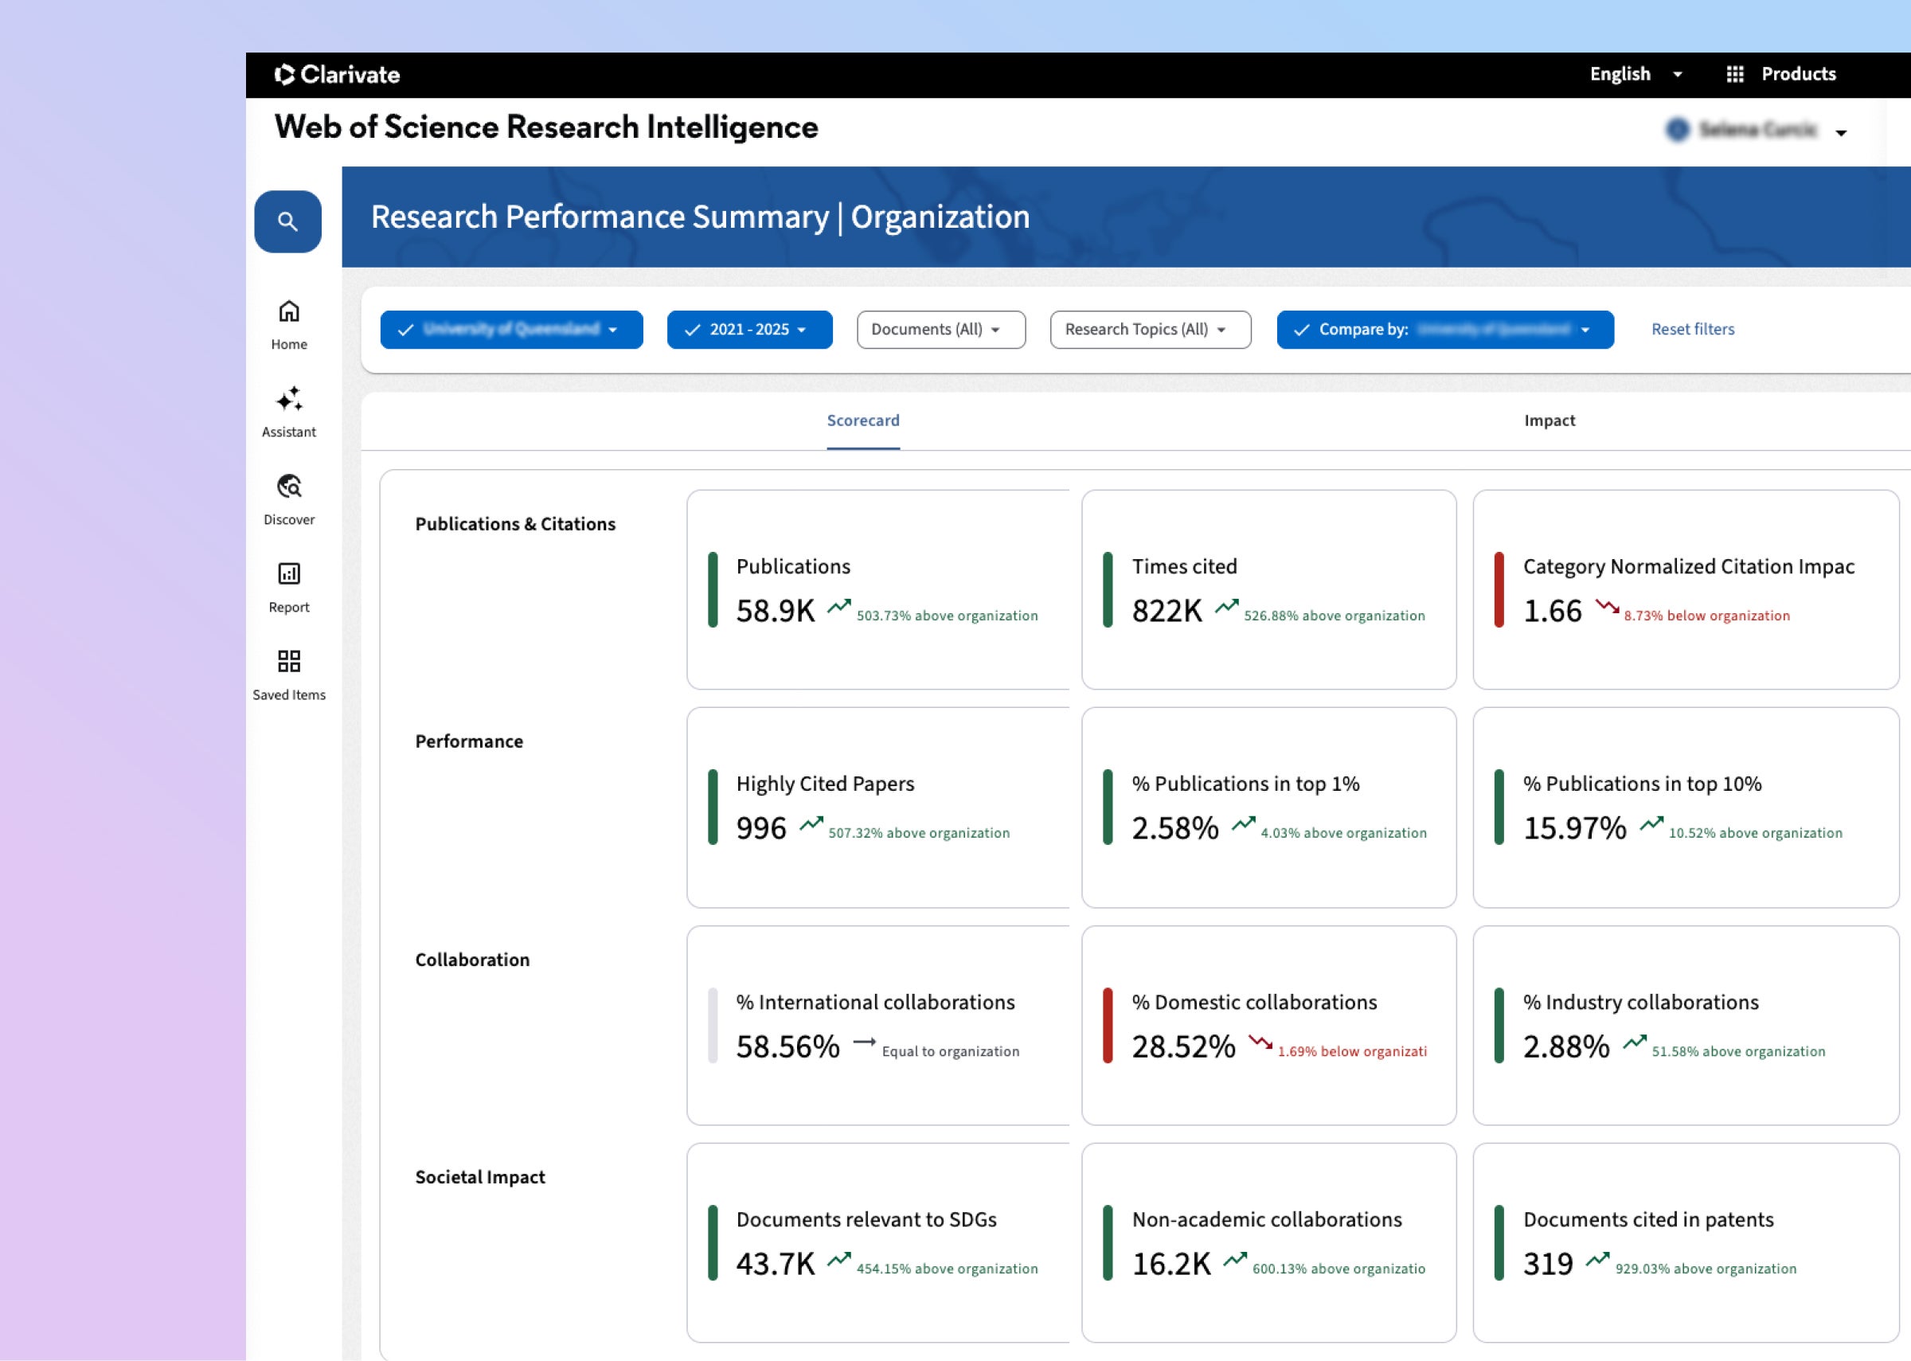Open the Assistant sparkle icon
Viewport: 1911px width, 1361px height.
click(x=289, y=400)
